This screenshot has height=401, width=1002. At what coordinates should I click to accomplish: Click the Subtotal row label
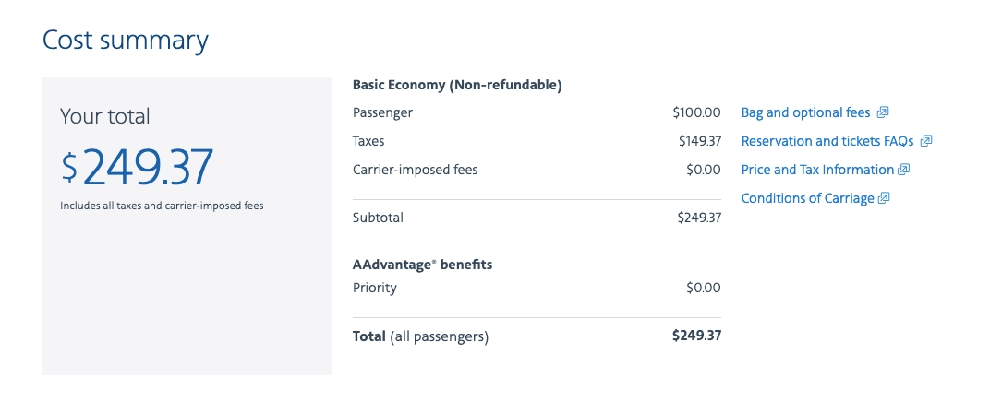pos(378,218)
